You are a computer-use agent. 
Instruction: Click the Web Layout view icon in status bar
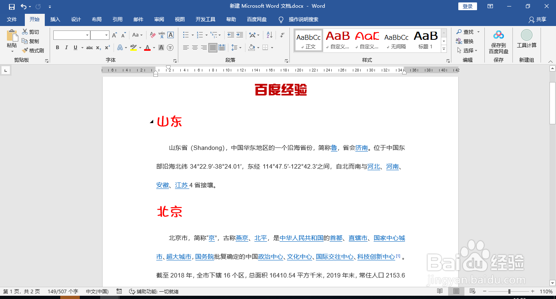click(x=472, y=291)
